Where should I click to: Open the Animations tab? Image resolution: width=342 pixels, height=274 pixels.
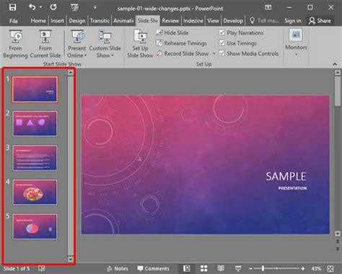tap(123, 21)
